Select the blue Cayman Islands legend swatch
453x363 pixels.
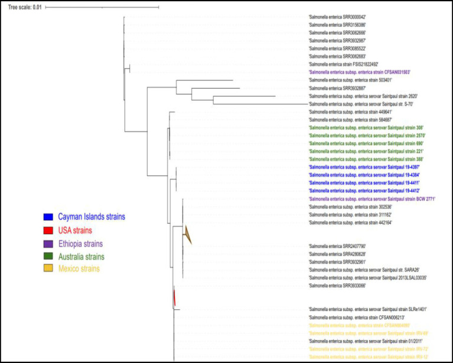click(48, 217)
